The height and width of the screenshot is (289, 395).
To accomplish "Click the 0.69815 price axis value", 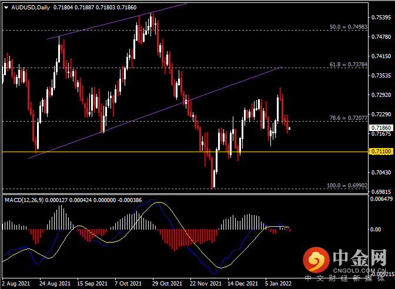I will point(381,192).
